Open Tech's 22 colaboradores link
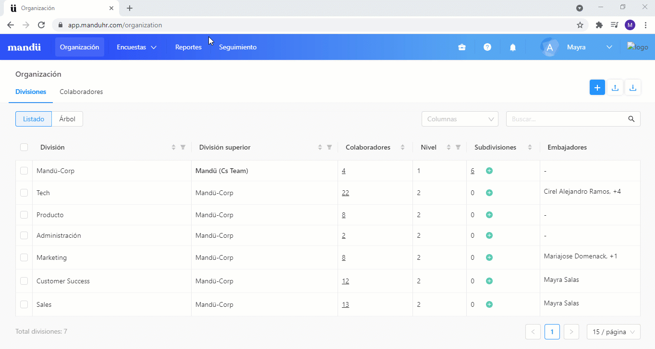The height and width of the screenshot is (349, 655). [x=345, y=193]
